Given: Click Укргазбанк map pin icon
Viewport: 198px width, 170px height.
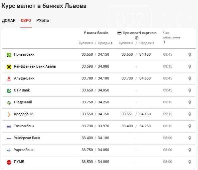Looking at the screenshot, I should 190,150.
